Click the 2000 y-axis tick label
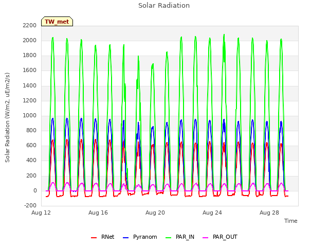Screen dimensions: 329x247 (x=30, y=40)
